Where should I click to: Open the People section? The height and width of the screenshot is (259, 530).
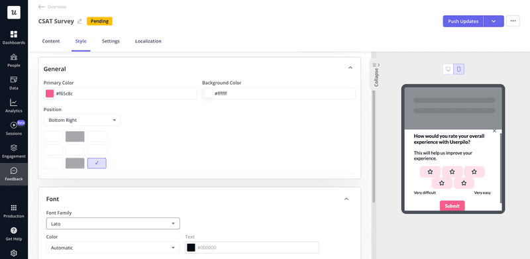14,60
